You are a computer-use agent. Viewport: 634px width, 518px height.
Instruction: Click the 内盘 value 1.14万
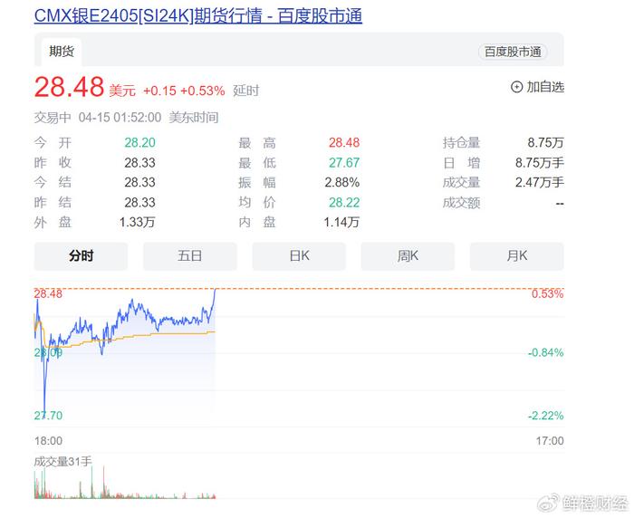[341, 222]
